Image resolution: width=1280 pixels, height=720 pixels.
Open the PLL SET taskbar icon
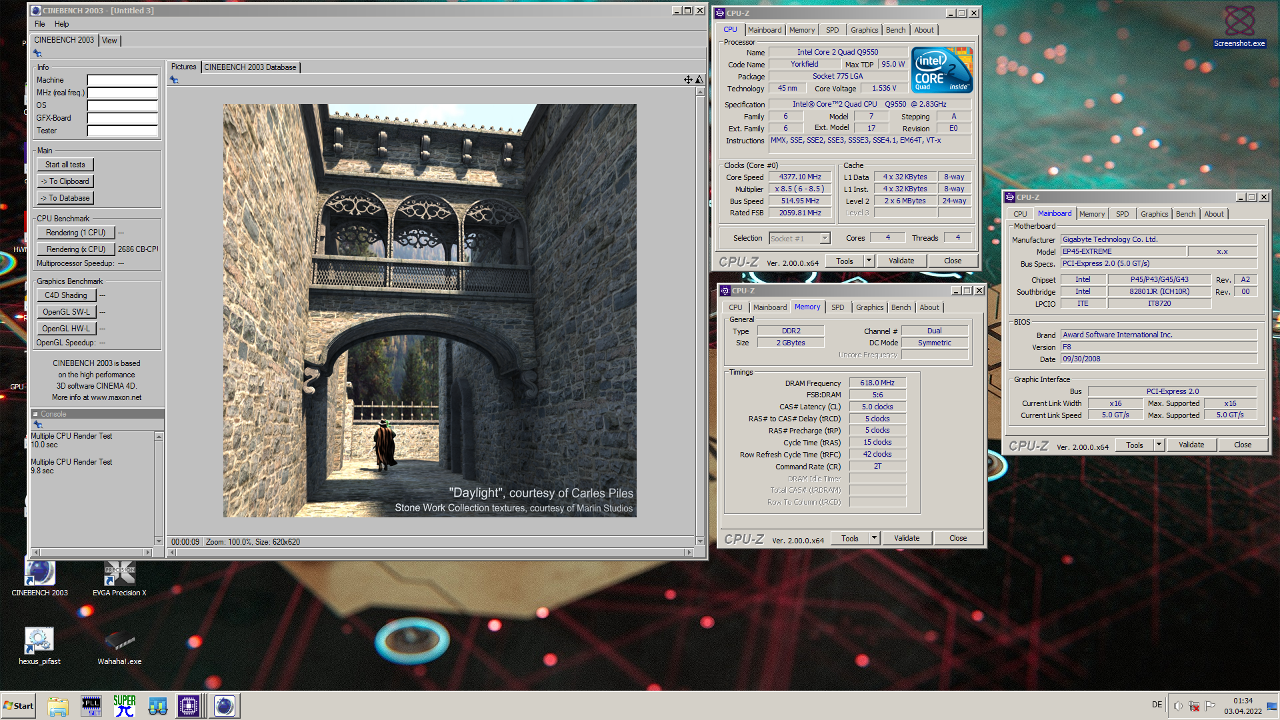pos(91,706)
